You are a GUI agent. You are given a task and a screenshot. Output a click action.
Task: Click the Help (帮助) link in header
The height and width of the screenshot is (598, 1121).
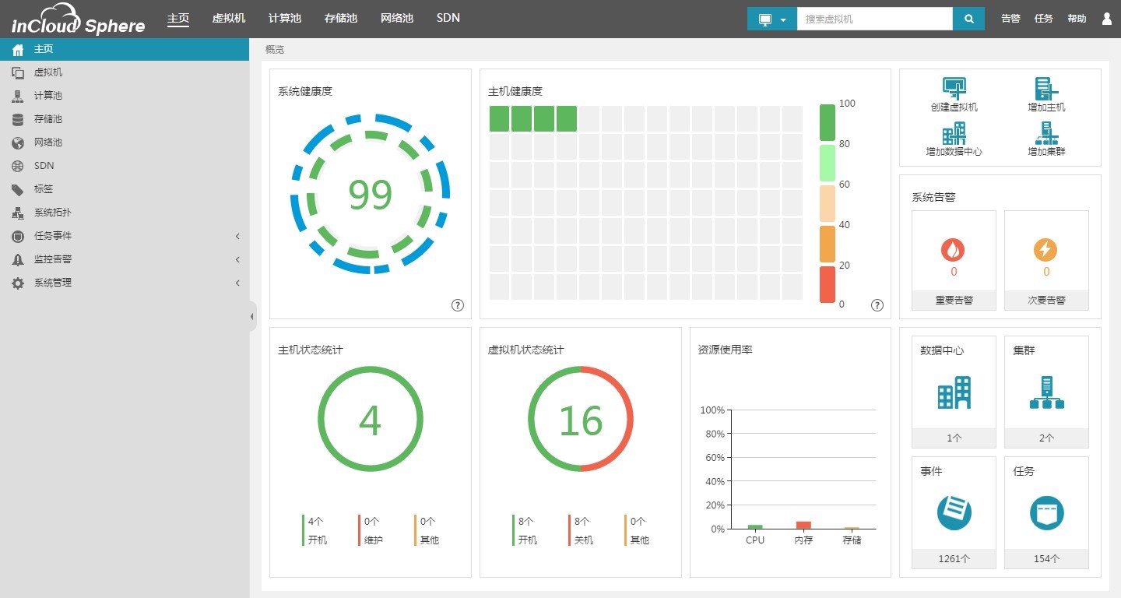(x=1077, y=19)
